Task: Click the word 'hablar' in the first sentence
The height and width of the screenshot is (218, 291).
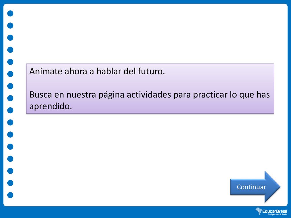Action: tap(109, 71)
